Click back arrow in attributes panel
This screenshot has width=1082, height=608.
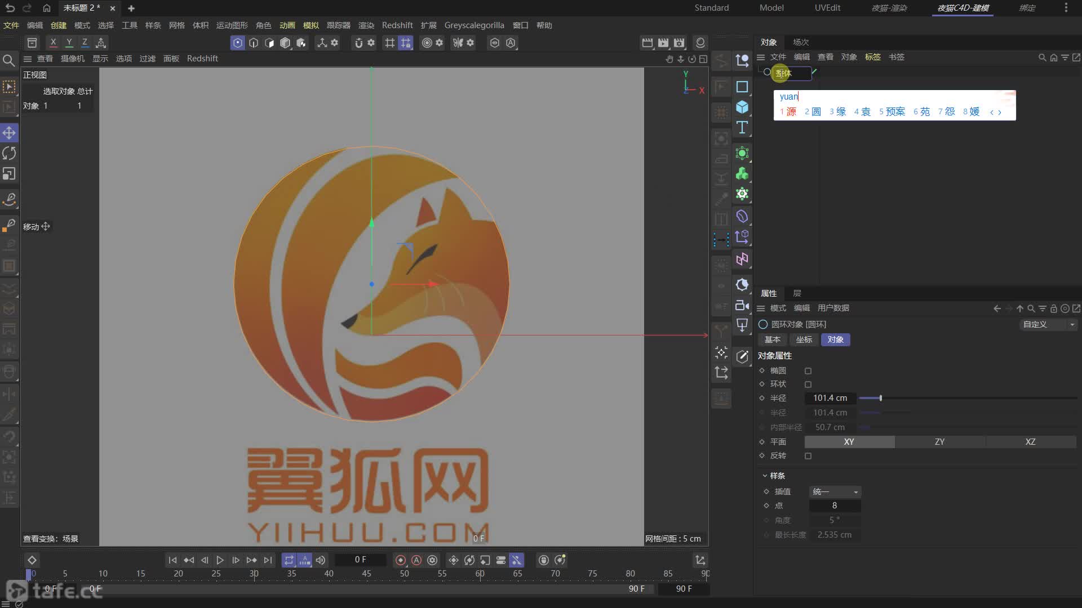coord(997,309)
